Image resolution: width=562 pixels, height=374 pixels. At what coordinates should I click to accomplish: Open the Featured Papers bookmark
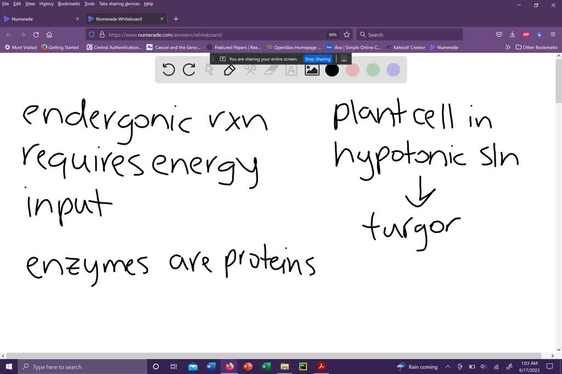(234, 47)
